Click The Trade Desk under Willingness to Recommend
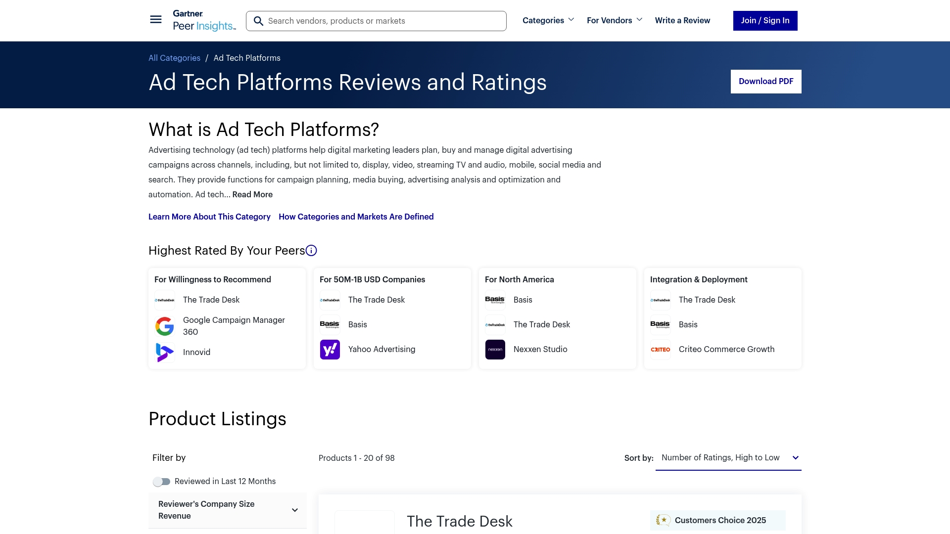 [x=211, y=300]
